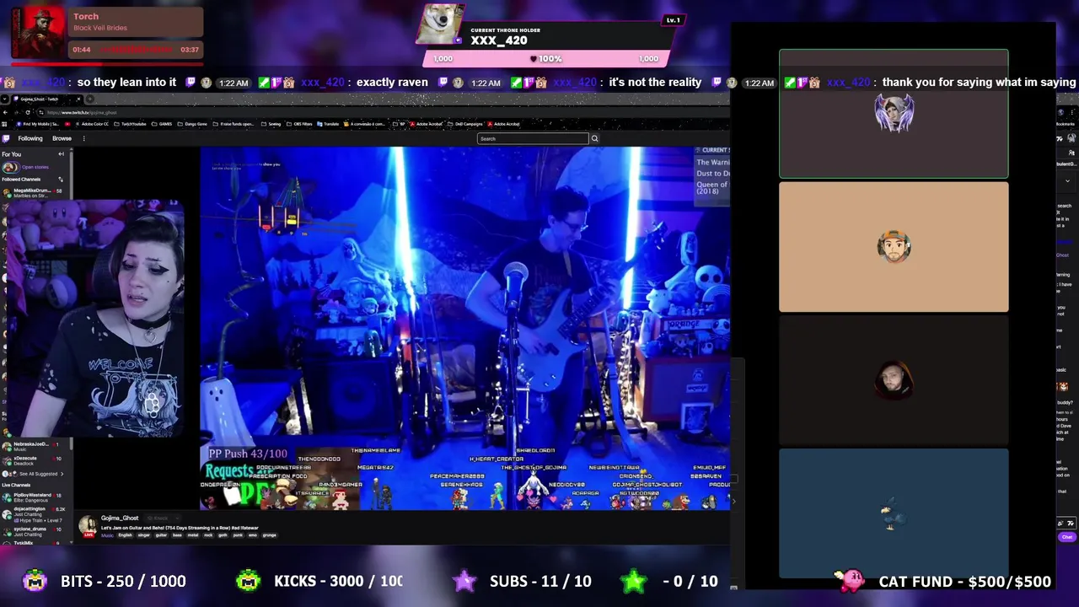Screen dimensions: 1079x607
Task: Open the MegaMikeDrum followed channel
Action: tap(34, 192)
